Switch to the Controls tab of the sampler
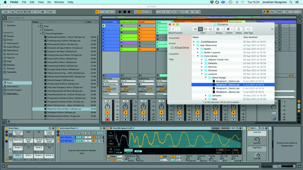 point(225,128)
